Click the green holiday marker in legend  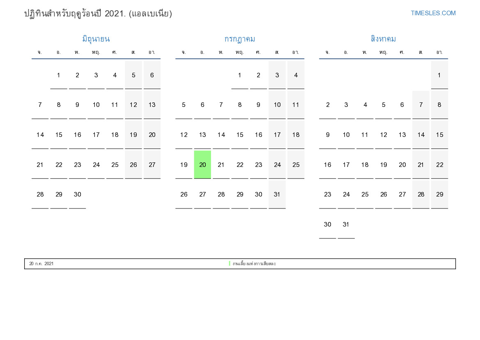[230, 264]
